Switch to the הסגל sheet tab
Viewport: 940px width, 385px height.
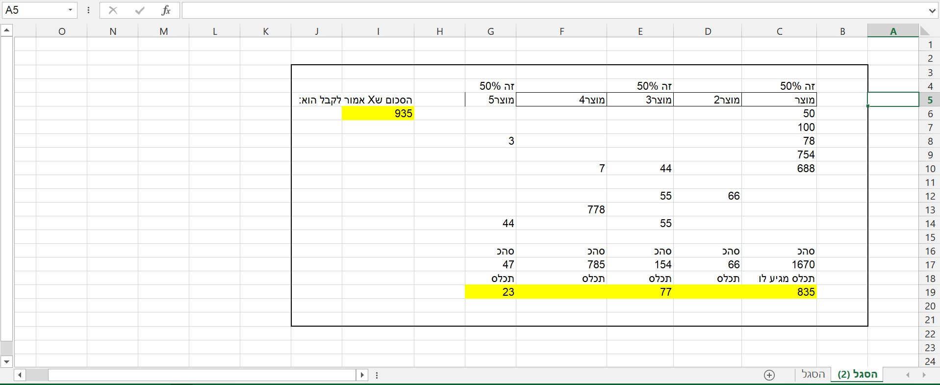[x=813, y=374]
